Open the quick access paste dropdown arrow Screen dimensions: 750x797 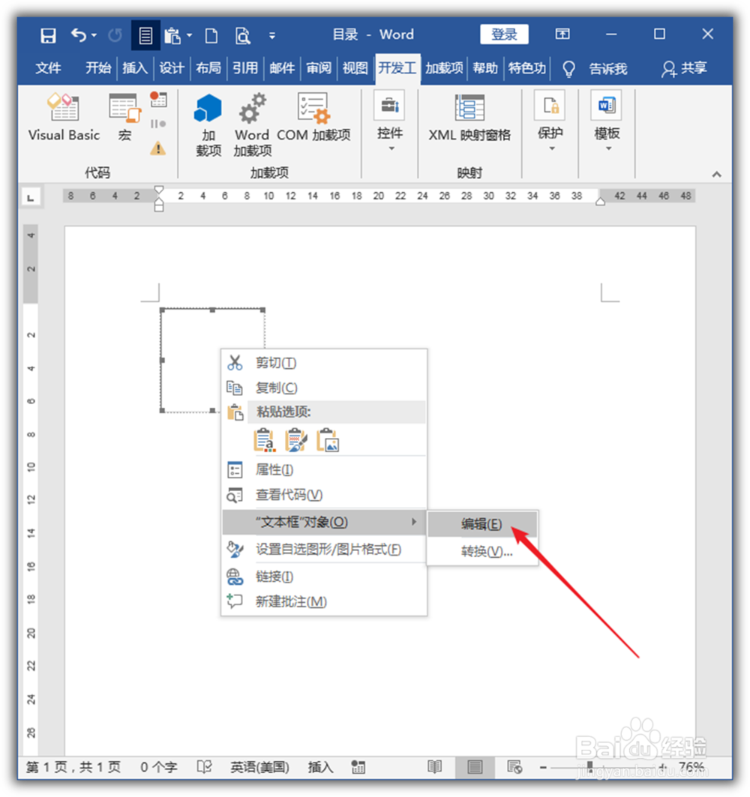189,35
